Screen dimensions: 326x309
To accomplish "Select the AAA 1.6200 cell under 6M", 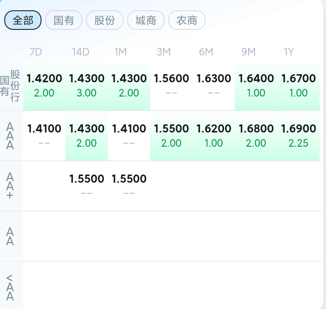I will coord(214,136).
